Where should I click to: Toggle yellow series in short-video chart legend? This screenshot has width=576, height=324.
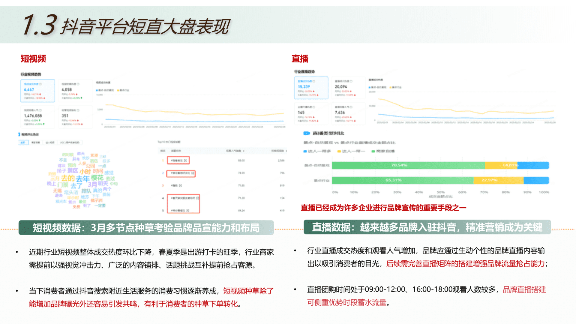pyautogui.click(x=123, y=90)
